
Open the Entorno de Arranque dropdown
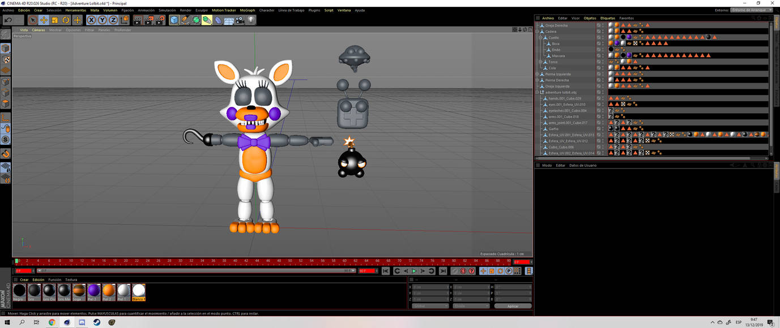[752, 10]
